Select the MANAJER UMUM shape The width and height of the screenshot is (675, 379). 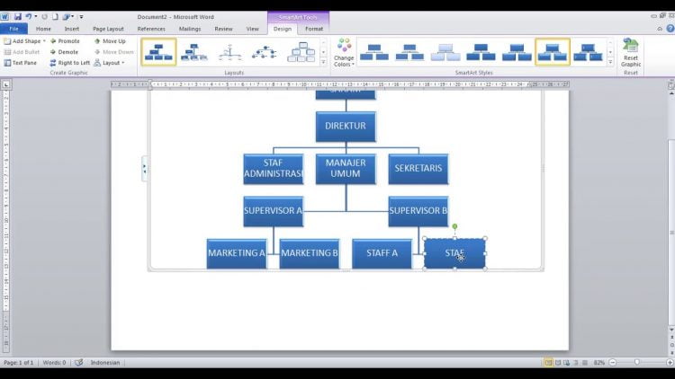click(x=346, y=169)
